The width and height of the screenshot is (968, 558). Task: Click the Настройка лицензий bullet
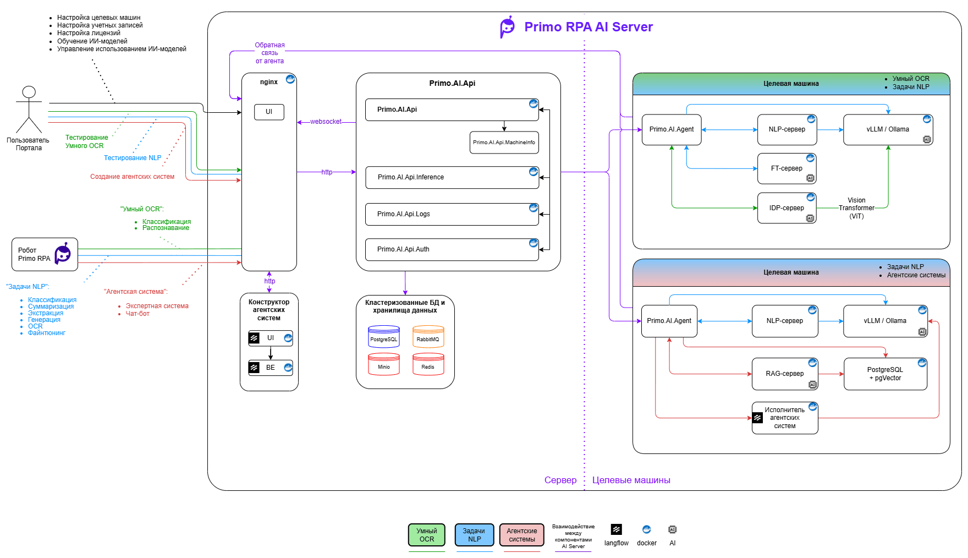coord(89,33)
